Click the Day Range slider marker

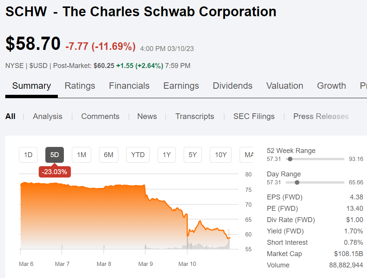(x=297, y=182)
